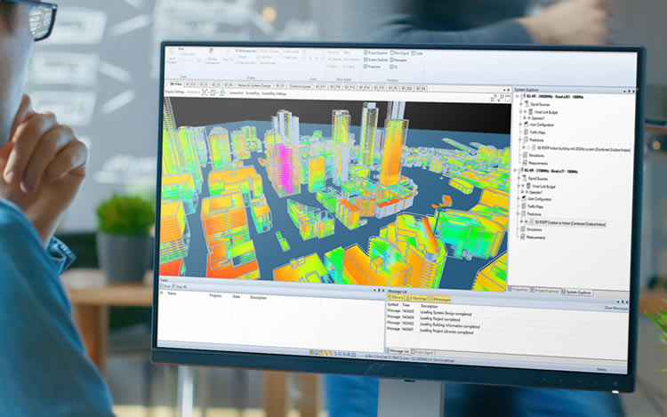Click the Progress column header in Tasks panel
The height and width of the screenshot is (417, 667).
coord(215,295)
